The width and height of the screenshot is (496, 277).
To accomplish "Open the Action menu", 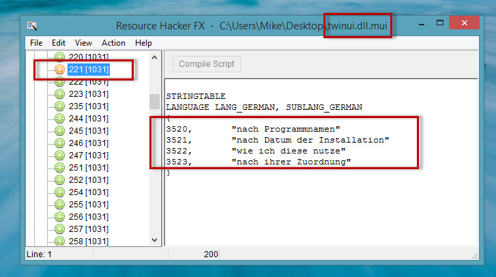I will pyautogui.click(x=113, y=43).
